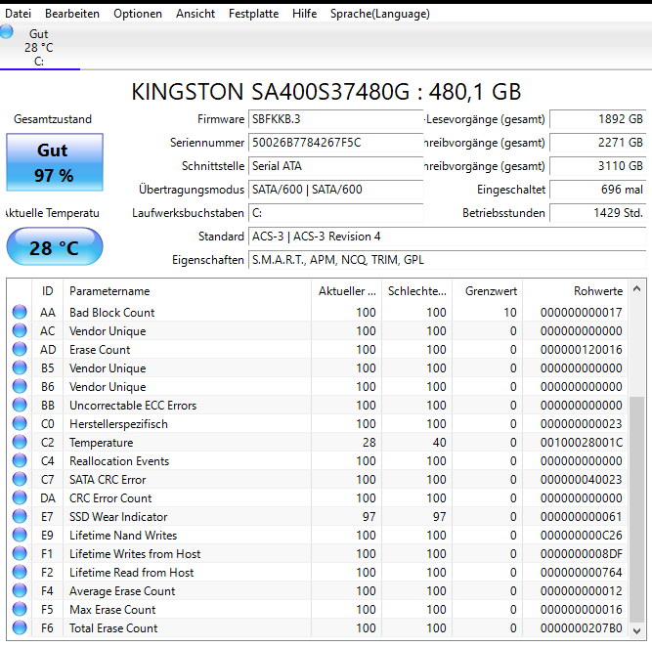Click raw value 00100028001C
652x647 pixels.
[x=581, y=443]
